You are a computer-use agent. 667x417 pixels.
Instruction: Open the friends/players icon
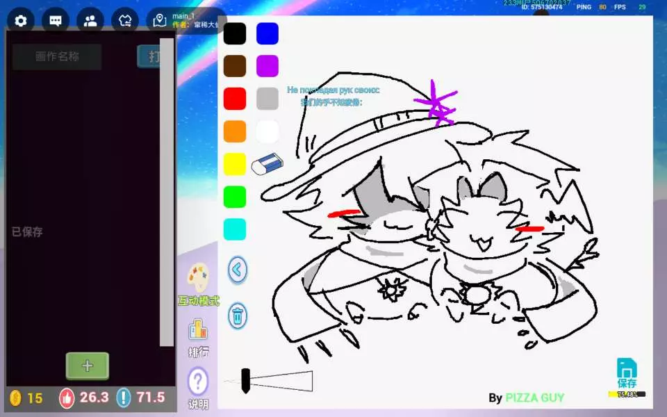pyautogui.click(x=90, y=20)
